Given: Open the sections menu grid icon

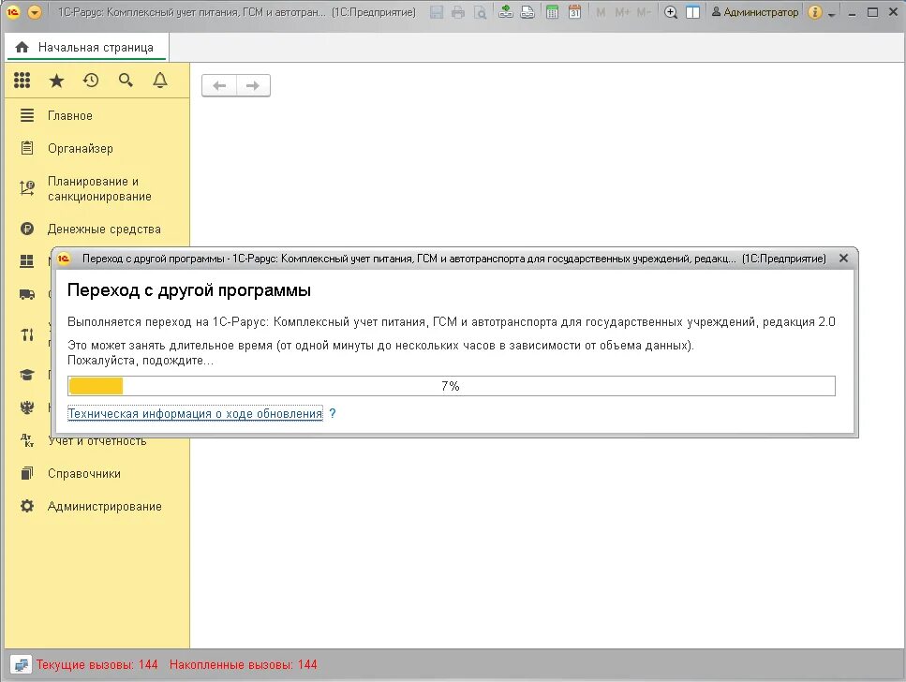Looking at the screenshot, I should click(x=22, y=81).
